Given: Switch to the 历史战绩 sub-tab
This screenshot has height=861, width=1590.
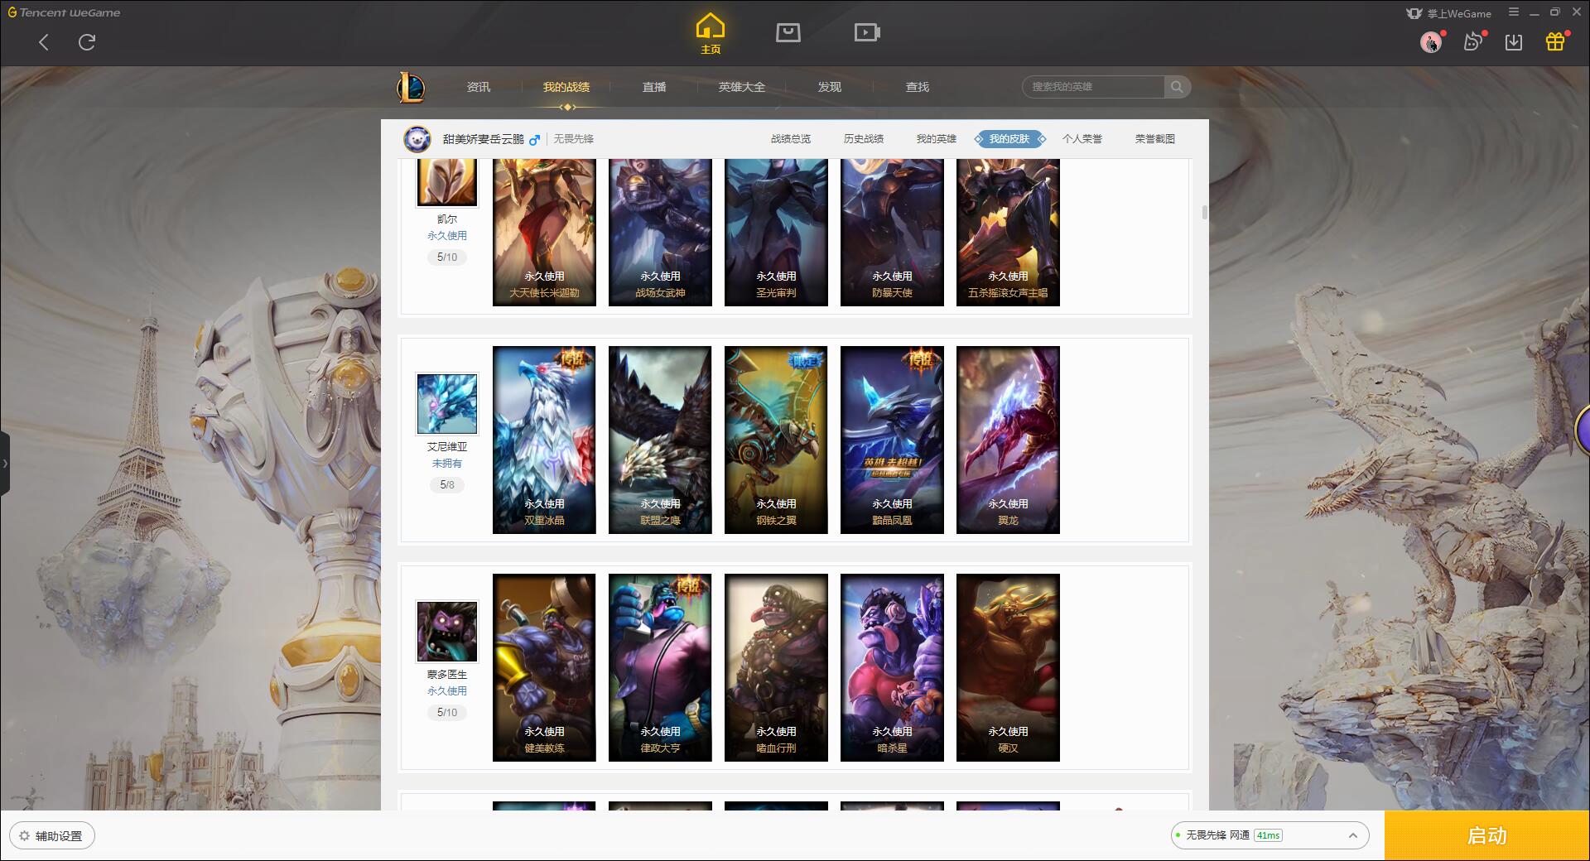Looking at the screenshot, I should click(x=864, y=139).
